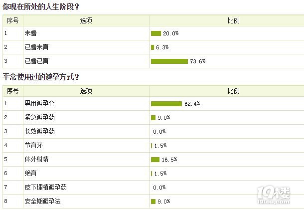The image size is (304, 210).
Task: Click the 73.6% green progress bar
Action: click(169, 61)
